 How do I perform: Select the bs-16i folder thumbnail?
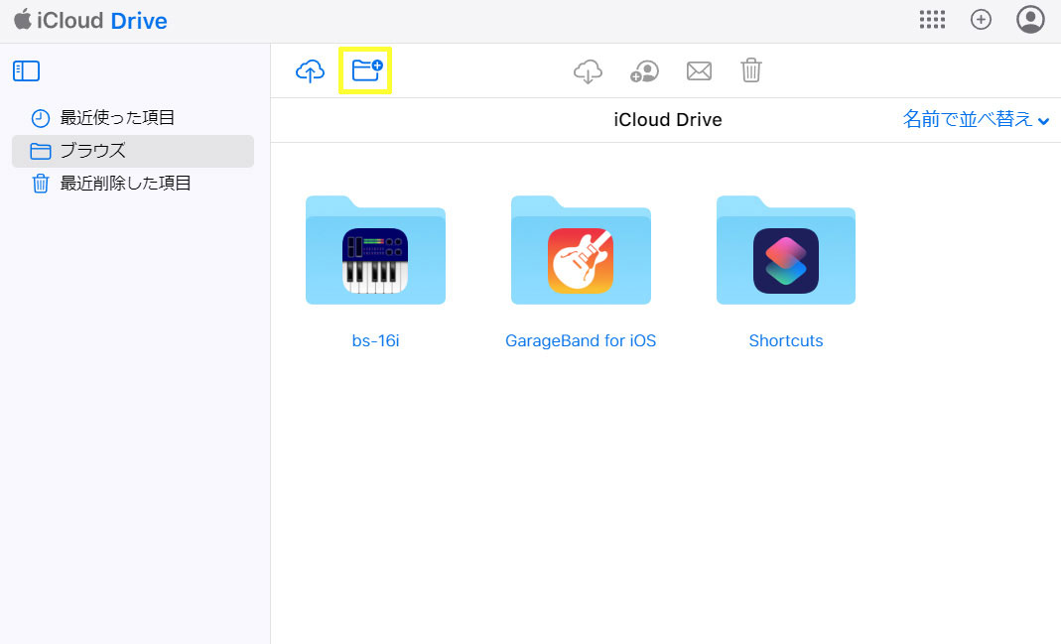pos(375,250)
